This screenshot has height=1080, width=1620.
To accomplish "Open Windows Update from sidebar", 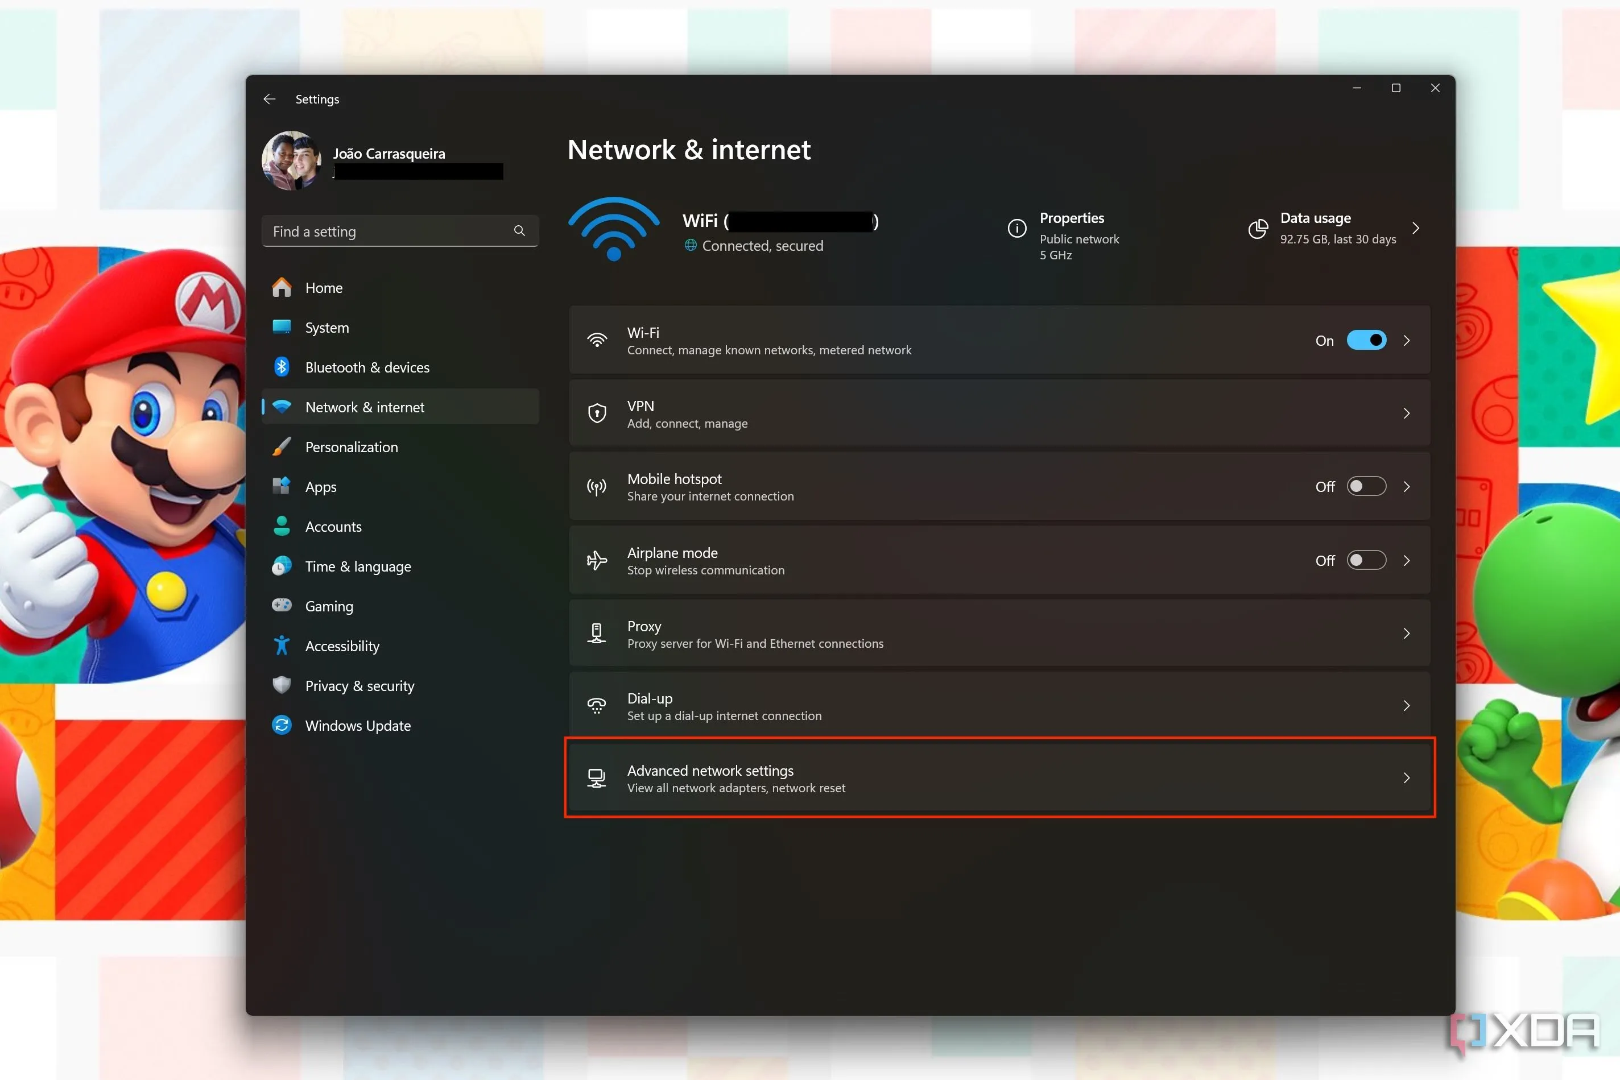I will click(x=357, y=725).
